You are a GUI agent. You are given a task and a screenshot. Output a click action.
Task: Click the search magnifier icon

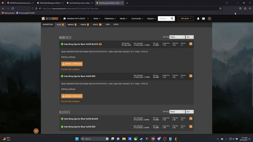(x=172, y=19)
